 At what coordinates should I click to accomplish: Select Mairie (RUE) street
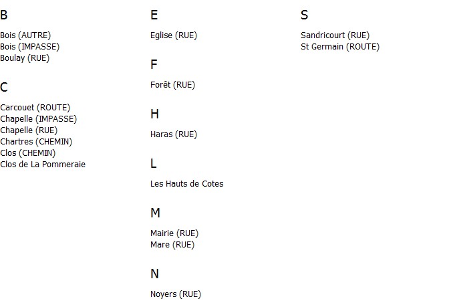[174, 233]
